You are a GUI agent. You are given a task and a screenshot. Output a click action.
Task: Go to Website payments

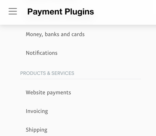48,93
